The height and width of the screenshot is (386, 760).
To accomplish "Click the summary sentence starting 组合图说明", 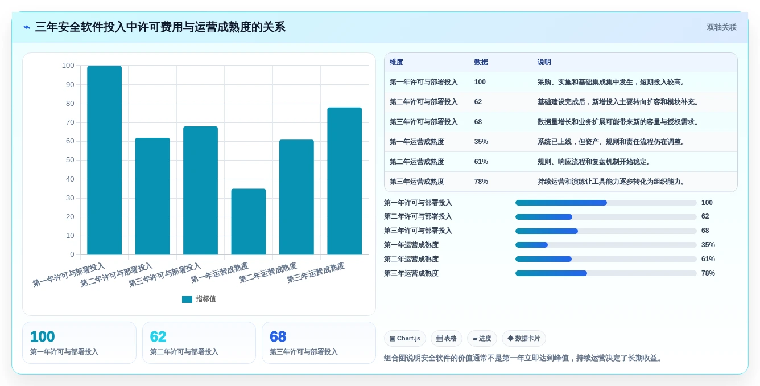I will coord(523,358).
